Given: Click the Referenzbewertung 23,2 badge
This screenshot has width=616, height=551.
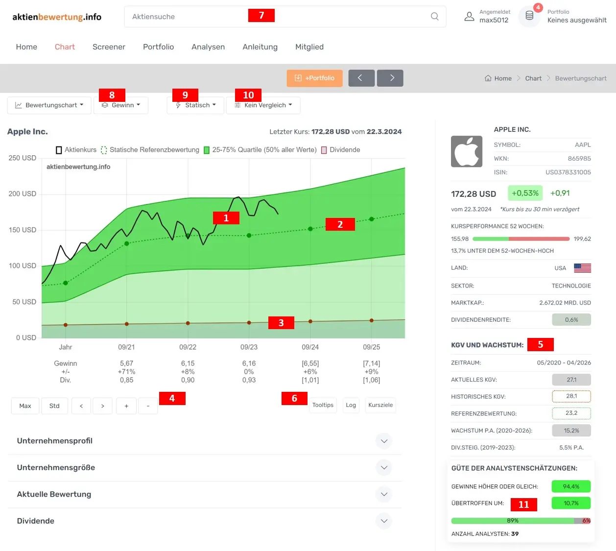Looking at the screenshot, I should coord(571,413).
